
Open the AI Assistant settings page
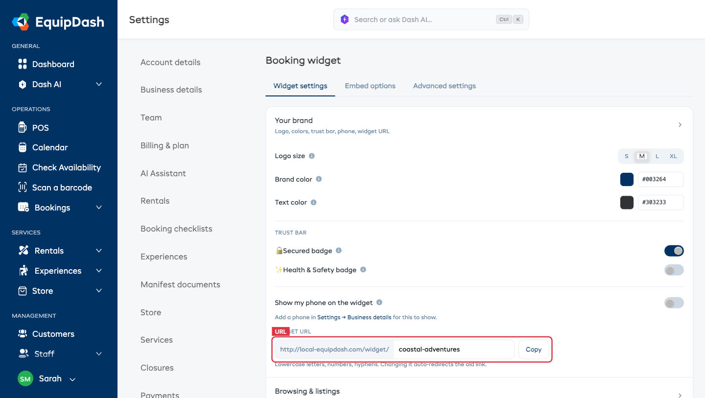point(163,173)
